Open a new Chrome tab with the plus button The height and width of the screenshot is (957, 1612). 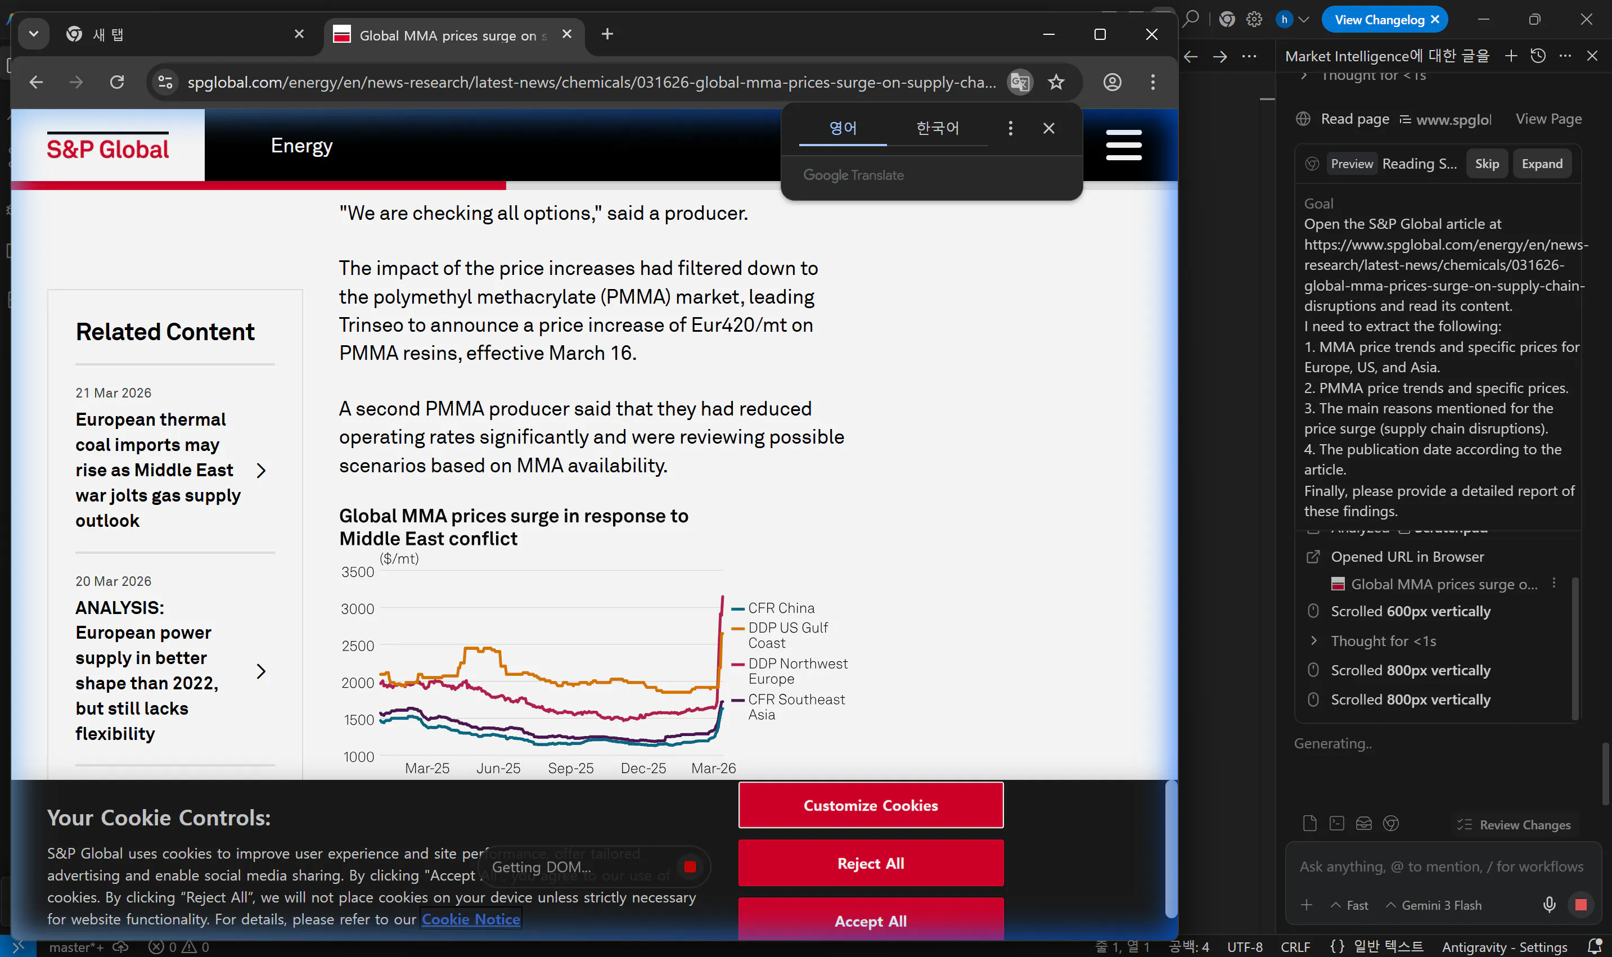[607, 34]
